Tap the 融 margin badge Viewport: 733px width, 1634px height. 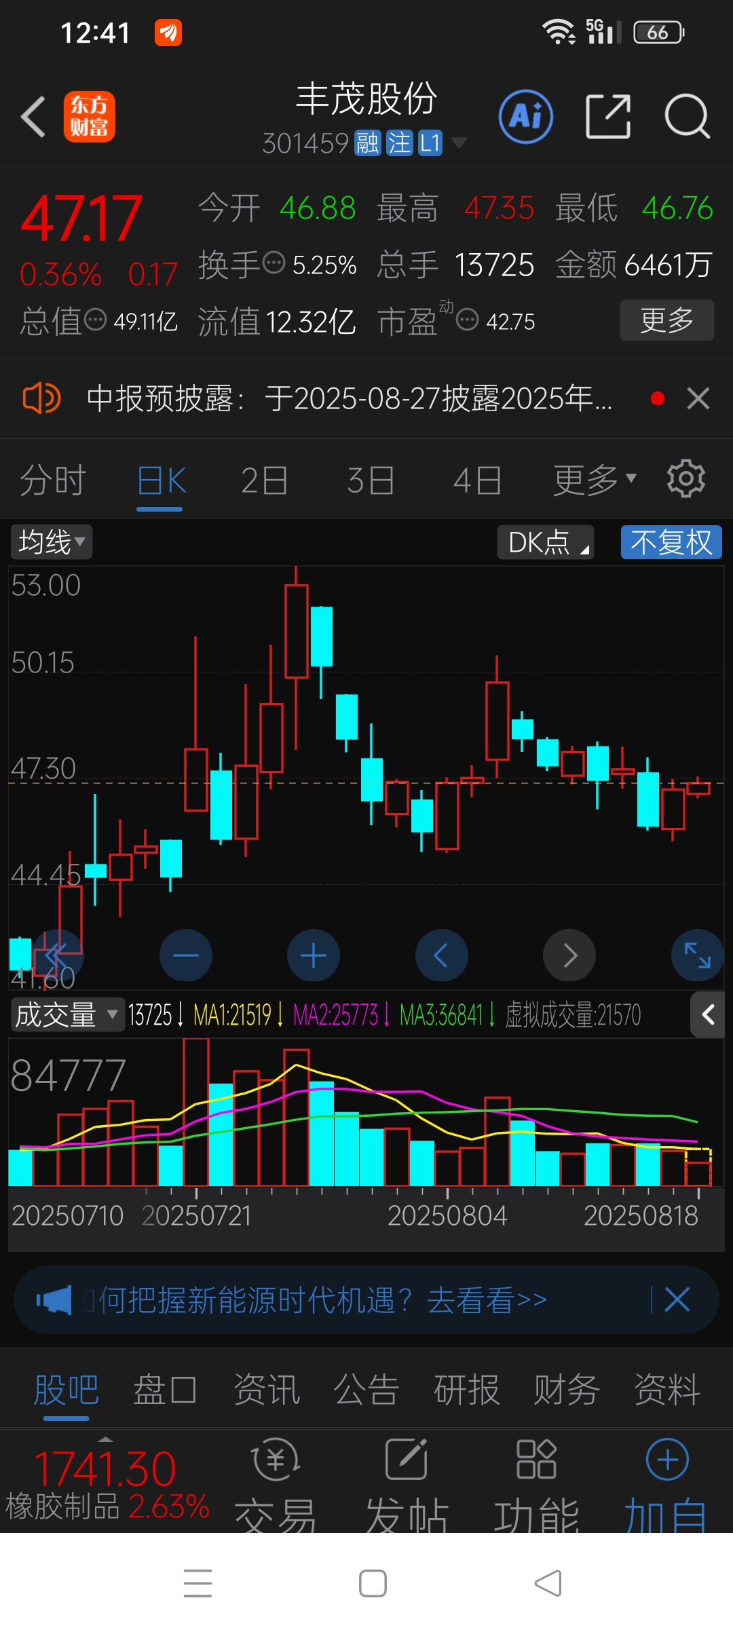point(368,143)
